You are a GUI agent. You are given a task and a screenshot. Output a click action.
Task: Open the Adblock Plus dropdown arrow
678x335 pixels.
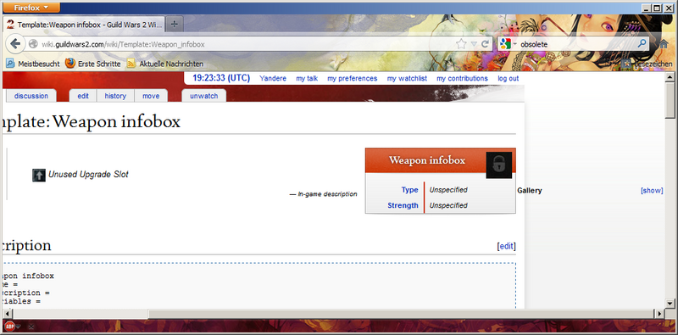pos(18,327)
